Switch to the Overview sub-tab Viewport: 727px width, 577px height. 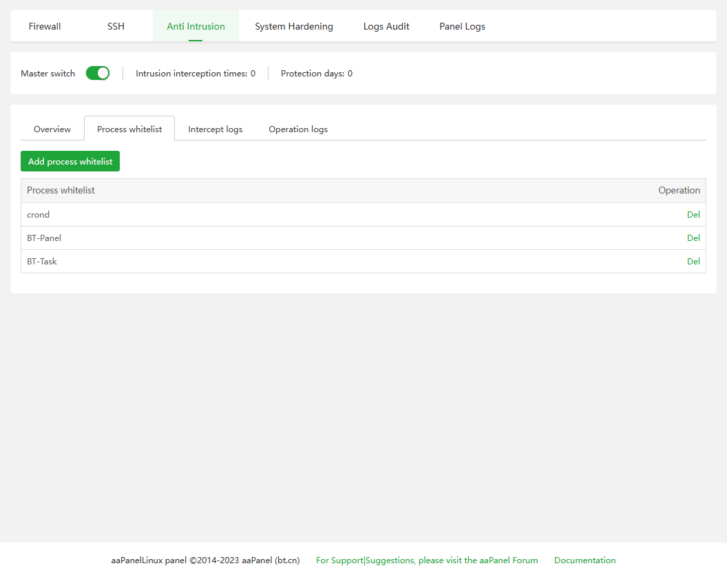pyautogui.click(x=52, y=129)
